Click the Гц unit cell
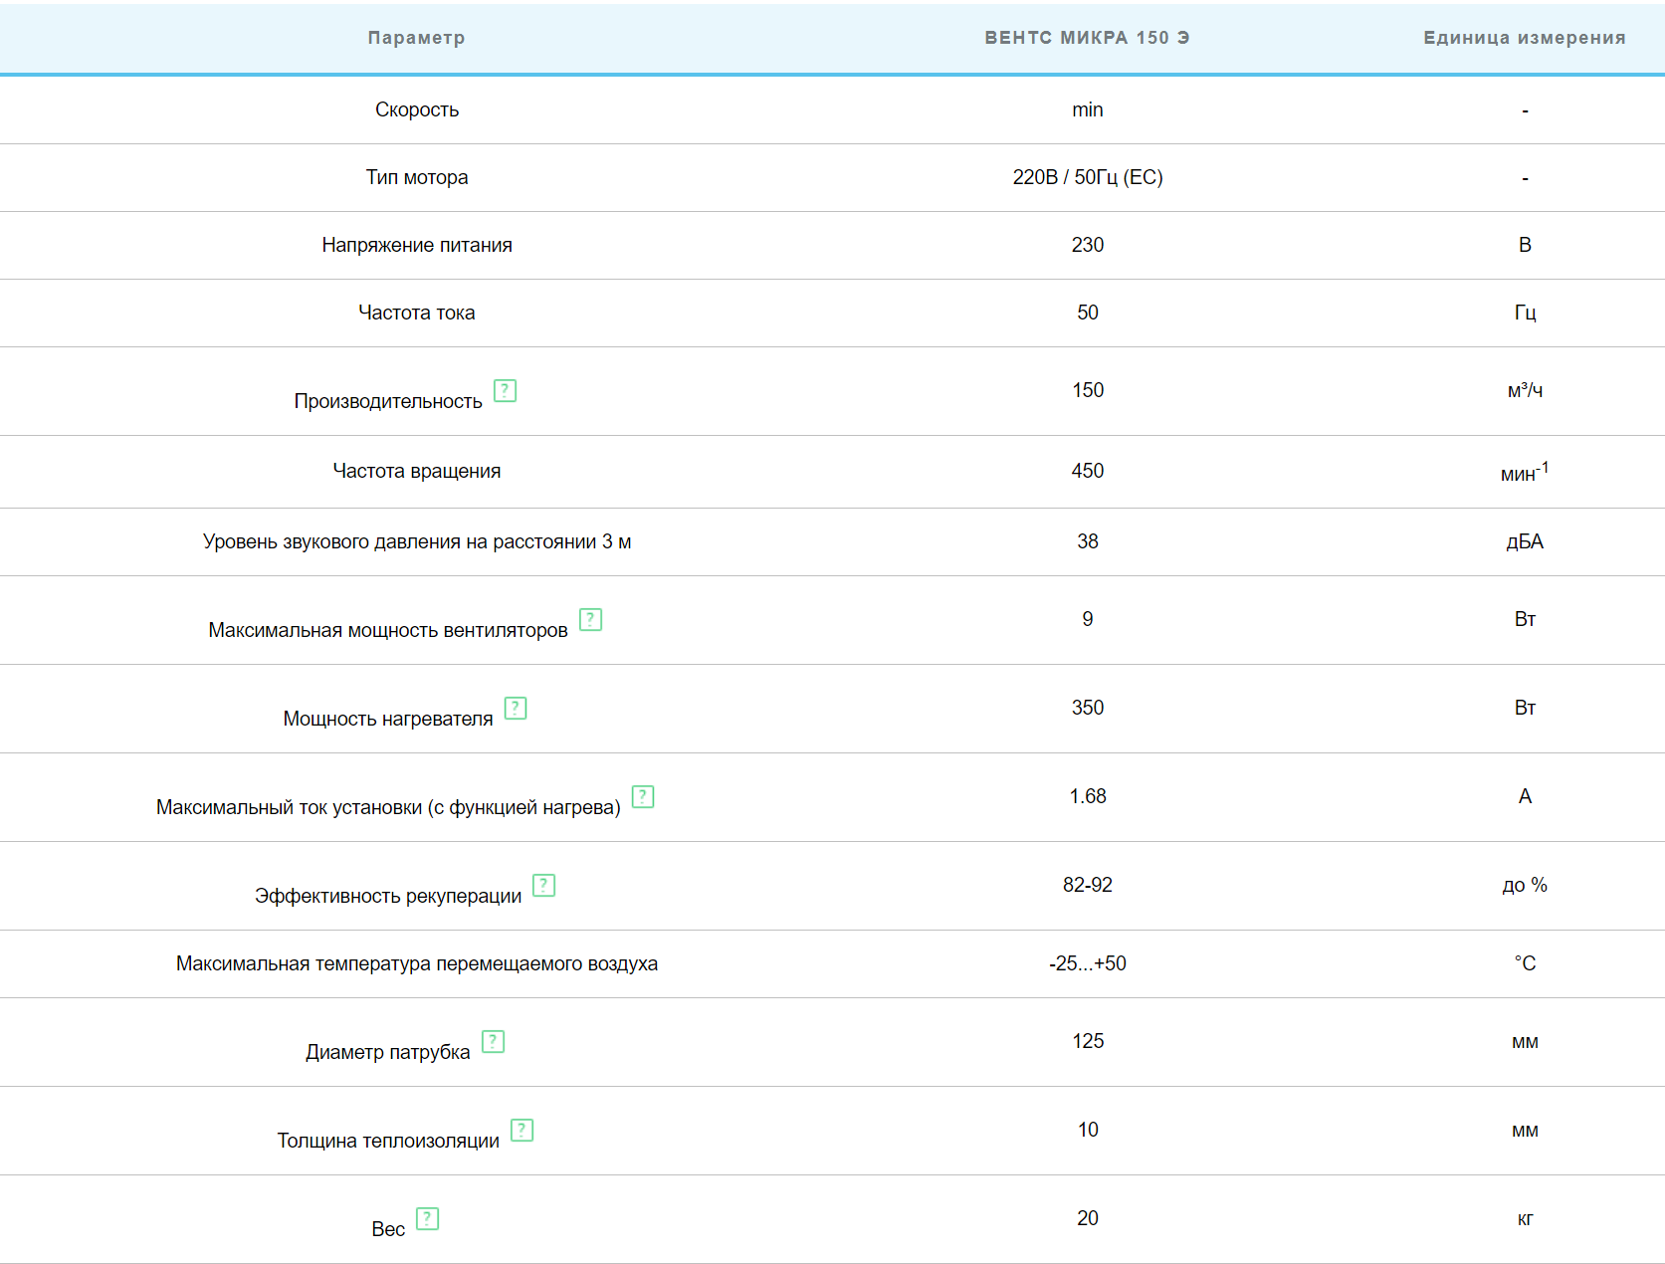The image size is (1665, 1264). (x=1525, y=313)
